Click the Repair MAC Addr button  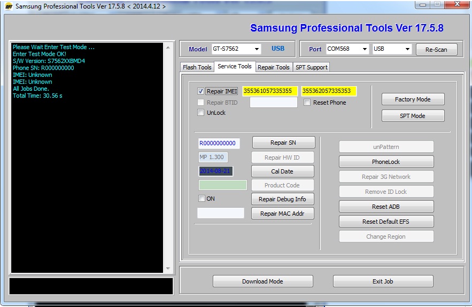[x=282, y=214]
